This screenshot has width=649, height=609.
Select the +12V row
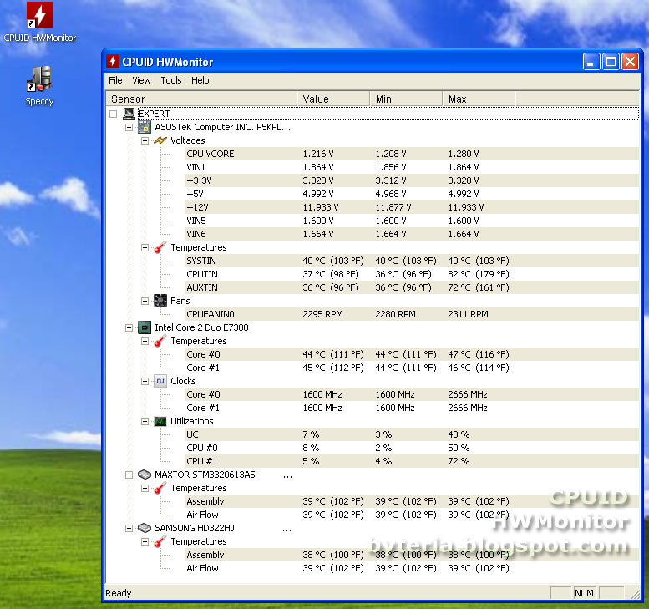point(413,207)
